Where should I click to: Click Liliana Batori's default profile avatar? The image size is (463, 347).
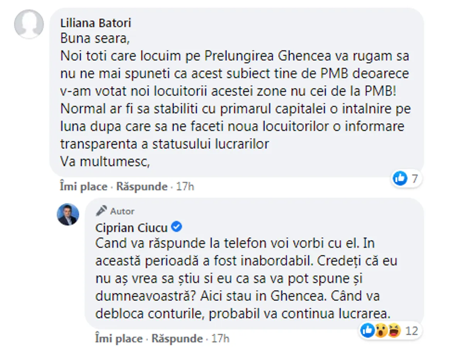click(29, 24)
